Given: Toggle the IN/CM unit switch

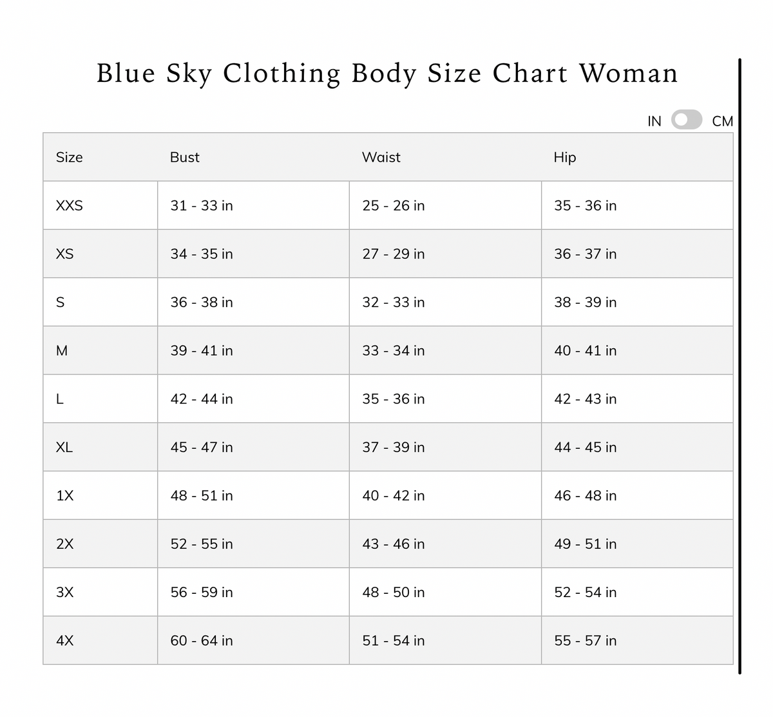Looking at the screenshot, I should pyautogui.click(x=686, y=120).
